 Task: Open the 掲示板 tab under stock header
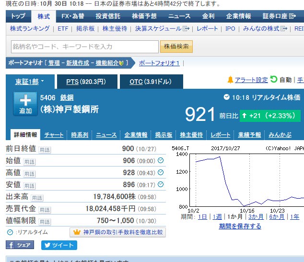click(164, 135)
